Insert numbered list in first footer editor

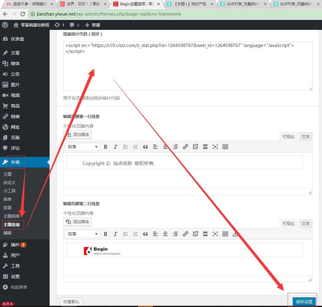click(135, 147)
